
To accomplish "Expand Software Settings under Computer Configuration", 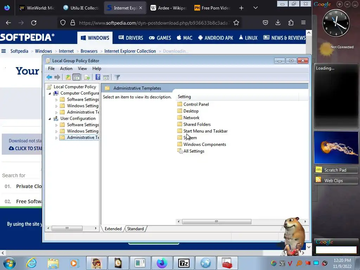I will point(56,100).
